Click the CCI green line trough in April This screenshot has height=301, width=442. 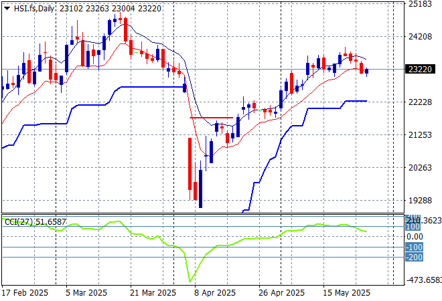[x=190, y=281]
